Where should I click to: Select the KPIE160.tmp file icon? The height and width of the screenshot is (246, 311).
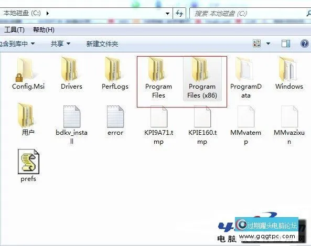pos(202,116)
